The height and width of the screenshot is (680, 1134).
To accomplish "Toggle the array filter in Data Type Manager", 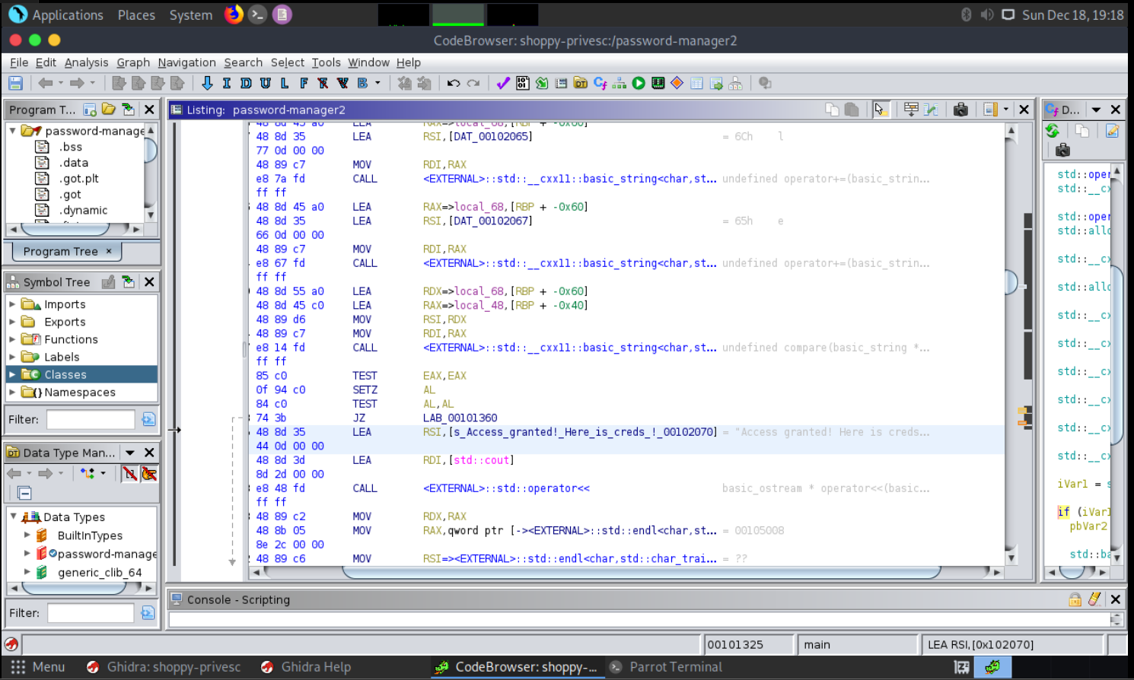I will coord(130,474).
